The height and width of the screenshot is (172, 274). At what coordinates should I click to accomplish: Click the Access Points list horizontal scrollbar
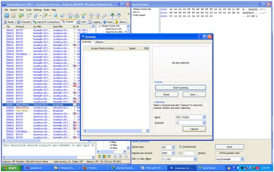(116, 131)
